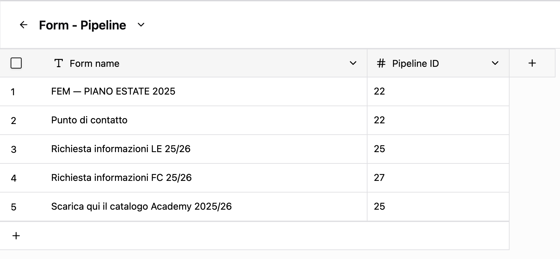Add a new row with bottom plus icon
Image resolution: width=560 pixels, height=259 pixels.
(16, 236)
